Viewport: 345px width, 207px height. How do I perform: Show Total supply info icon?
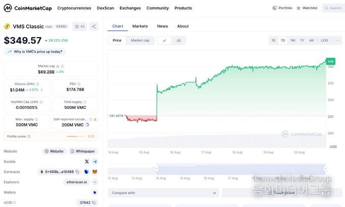pos(85,102)
